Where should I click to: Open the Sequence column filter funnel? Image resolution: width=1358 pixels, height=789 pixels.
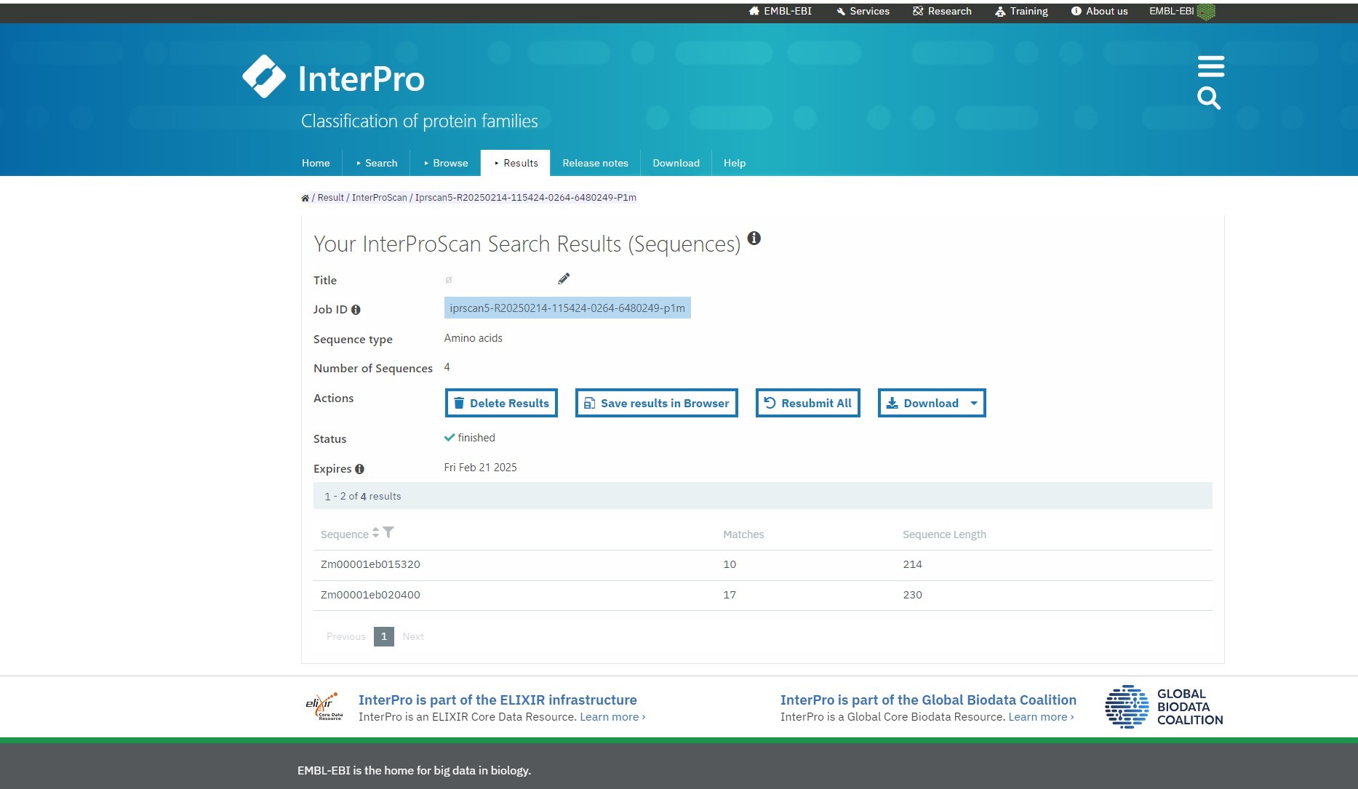388,532
